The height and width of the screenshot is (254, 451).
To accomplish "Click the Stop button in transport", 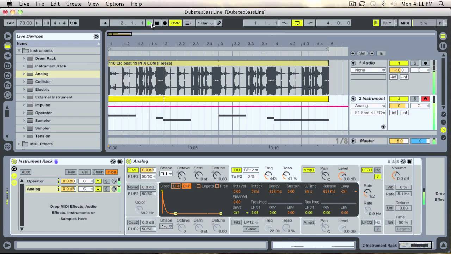I will (x=157, y=23).
